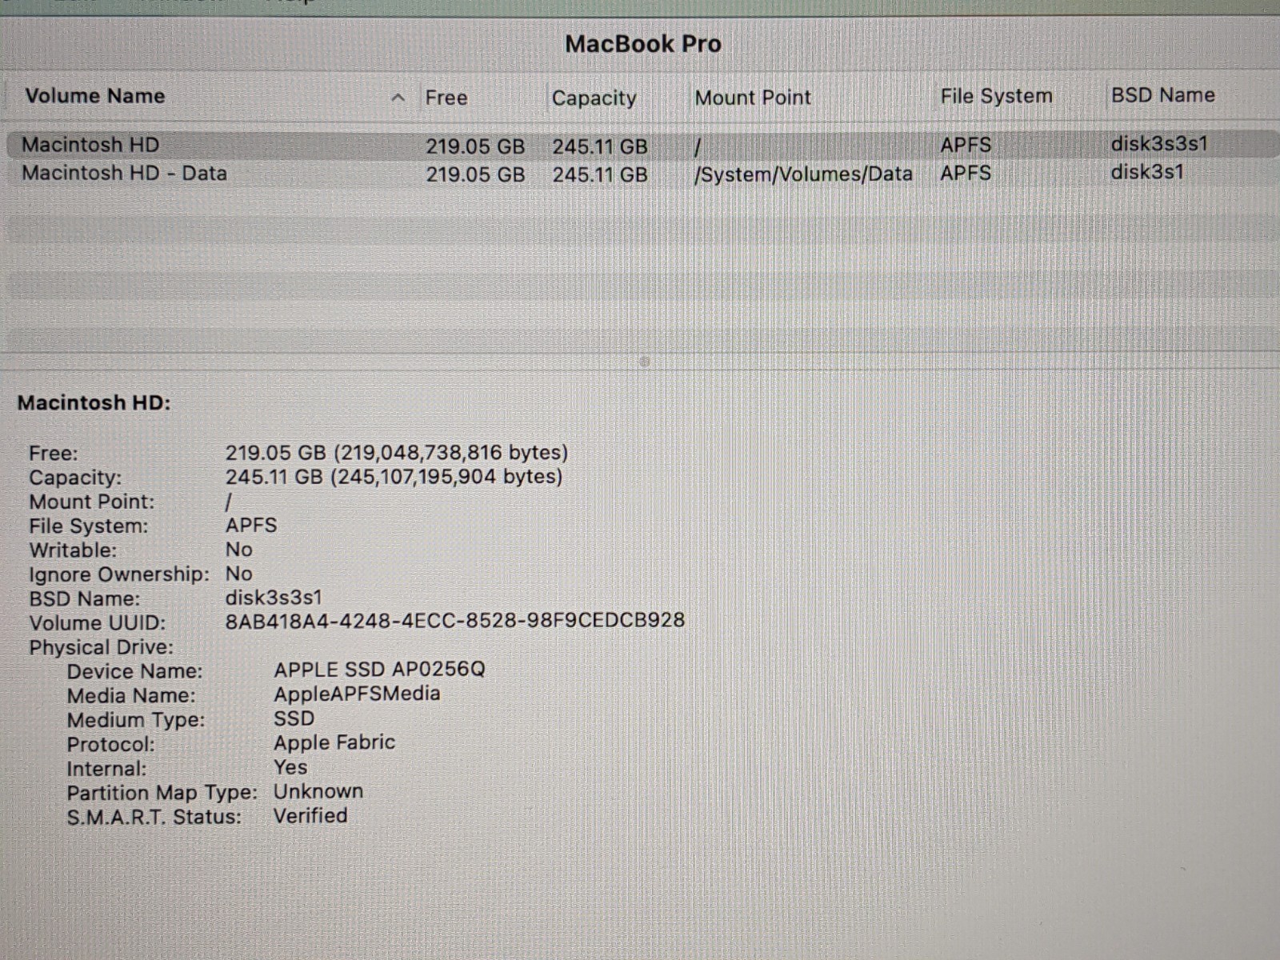Screen dimensions: 1280x960
Task: Click the File System value APFS in details
Action: click(251, 526)
